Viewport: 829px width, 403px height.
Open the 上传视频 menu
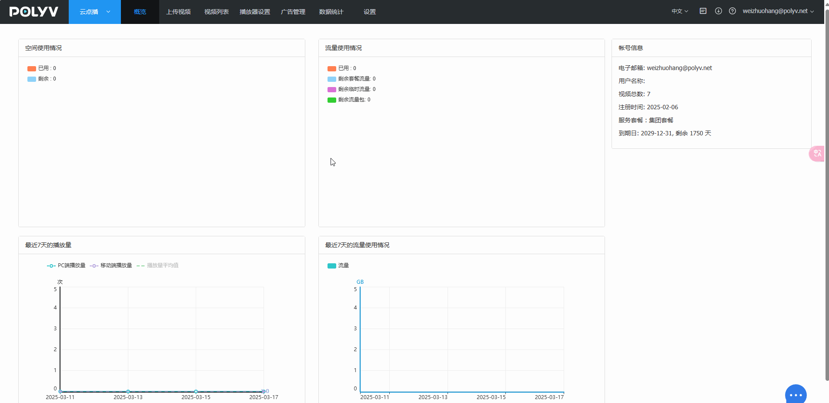(x=178, y=12)
